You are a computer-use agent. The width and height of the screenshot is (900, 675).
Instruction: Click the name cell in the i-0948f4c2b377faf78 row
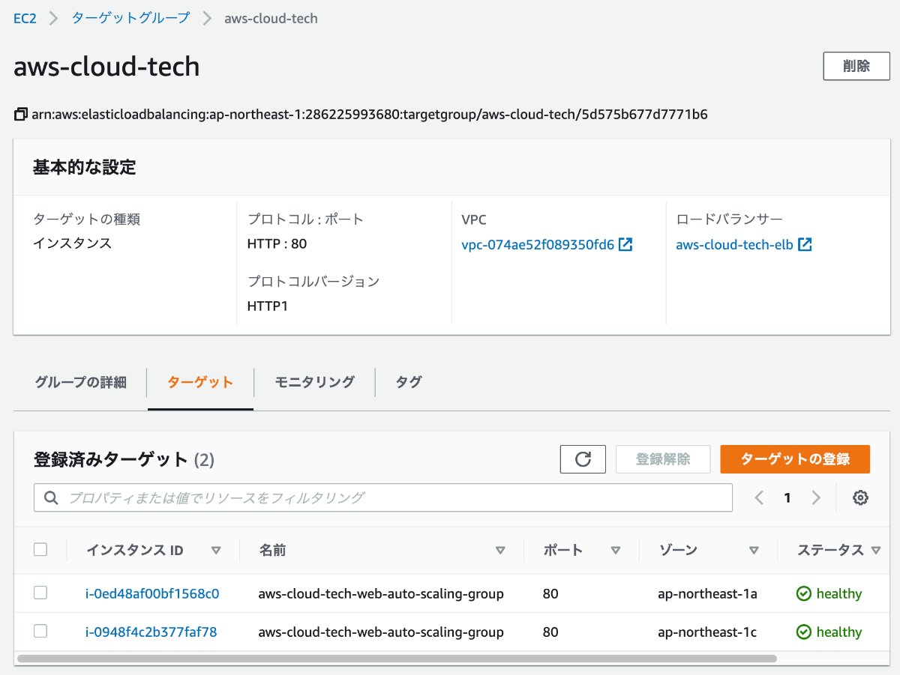click(381, 632)
